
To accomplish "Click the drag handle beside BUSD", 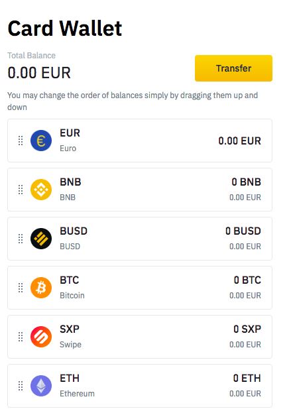I will tap(21, 239).
